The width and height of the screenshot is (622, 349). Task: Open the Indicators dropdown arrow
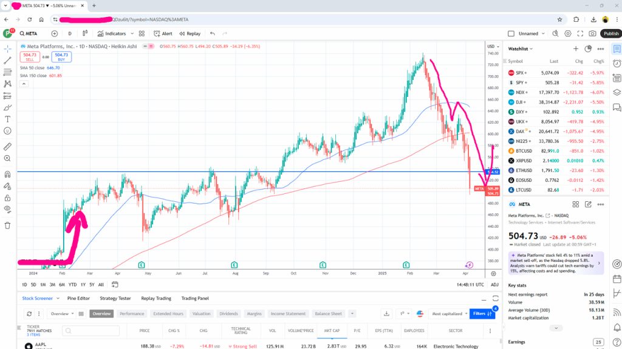tap(132, 34)
